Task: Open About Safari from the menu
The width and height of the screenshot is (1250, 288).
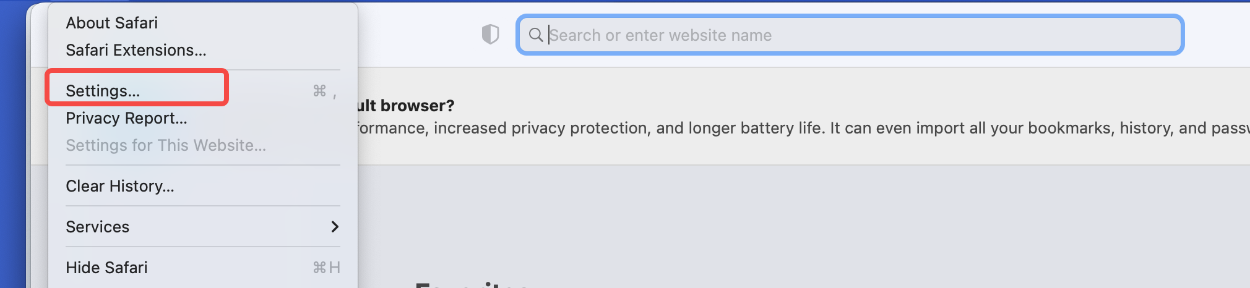Action: pyautogui.click(x=112, y=23)
